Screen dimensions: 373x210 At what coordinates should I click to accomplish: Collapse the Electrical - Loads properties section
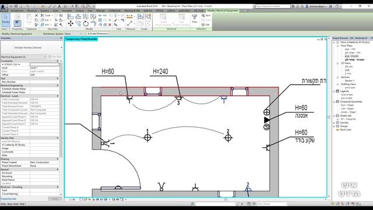tap(58, 96)
